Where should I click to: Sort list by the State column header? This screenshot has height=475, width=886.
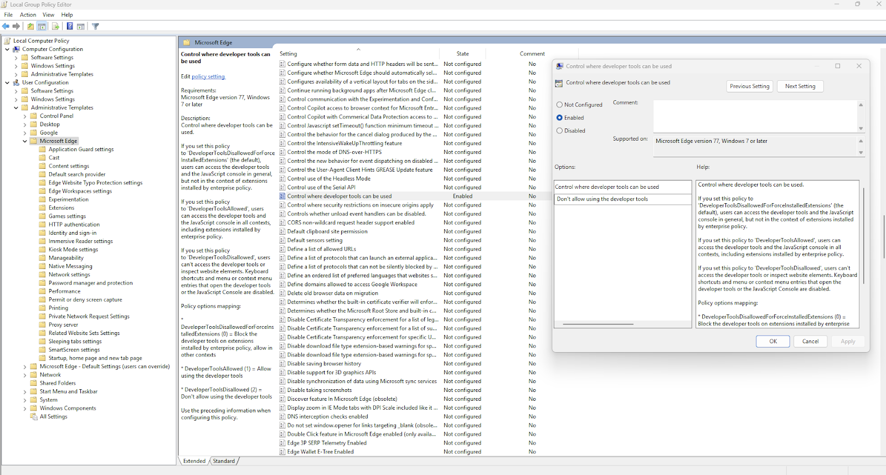point(463,54)
